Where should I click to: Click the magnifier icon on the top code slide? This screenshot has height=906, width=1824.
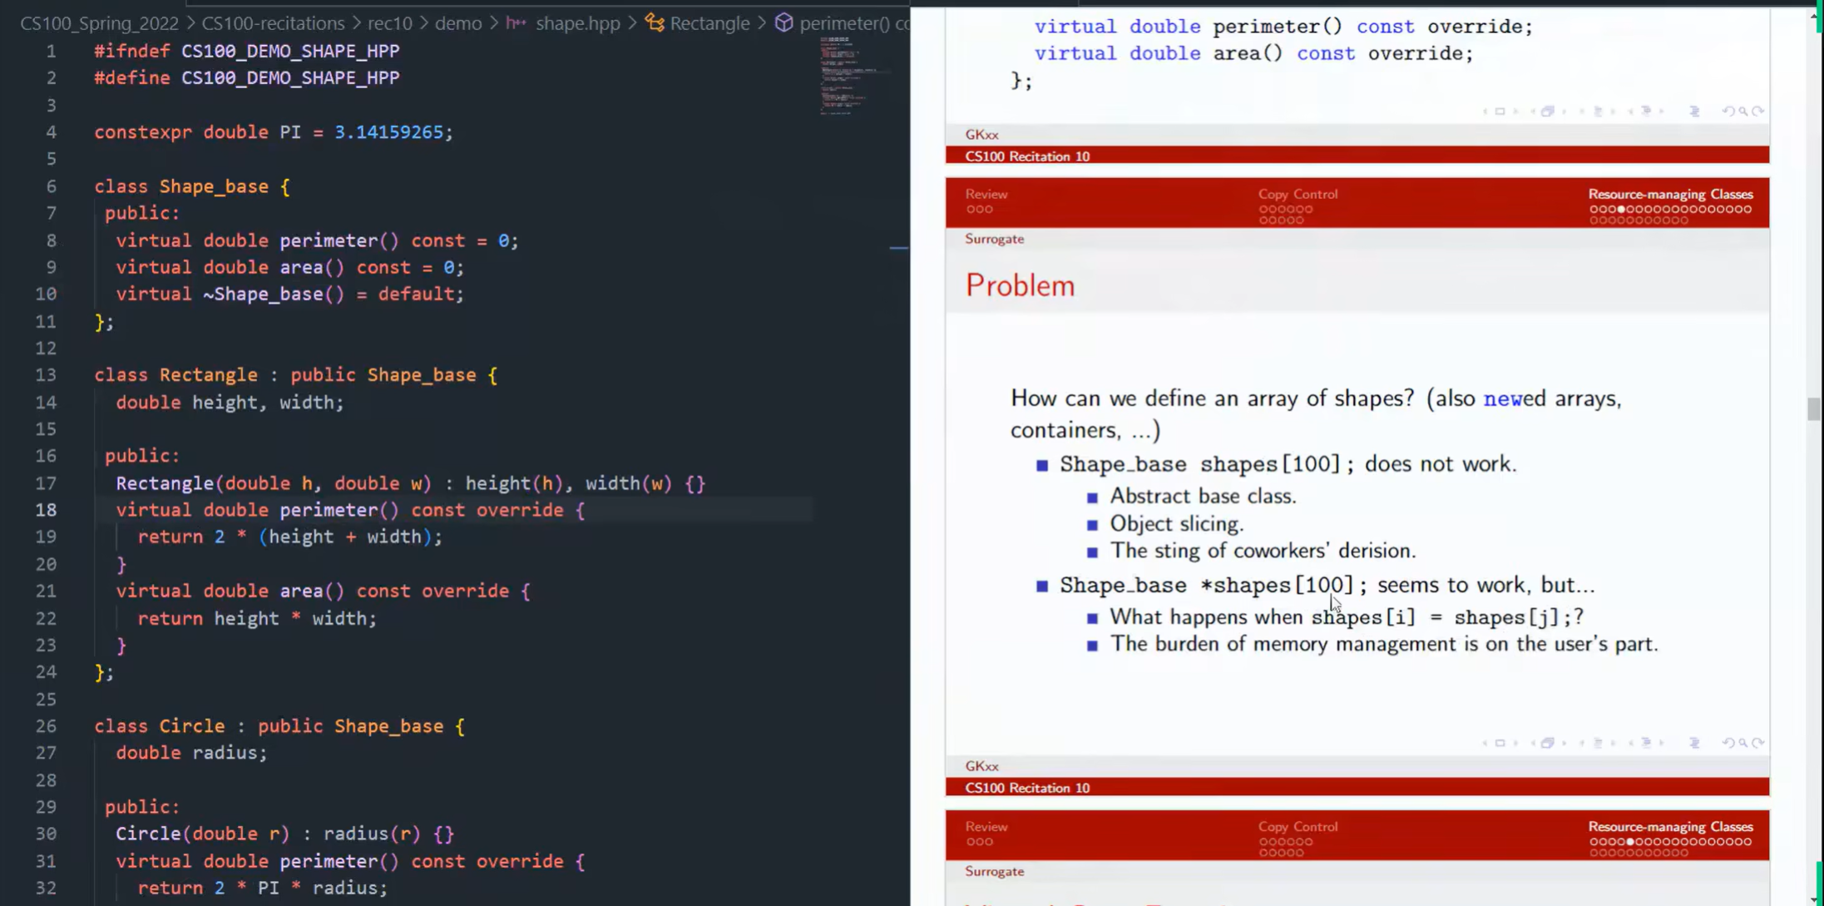coord(1742,111)
